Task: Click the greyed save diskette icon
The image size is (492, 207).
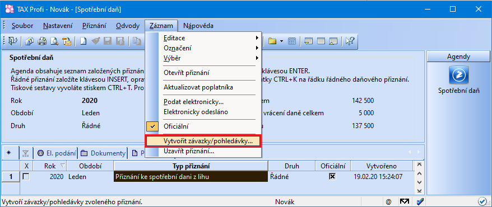Action: [108, 41]
